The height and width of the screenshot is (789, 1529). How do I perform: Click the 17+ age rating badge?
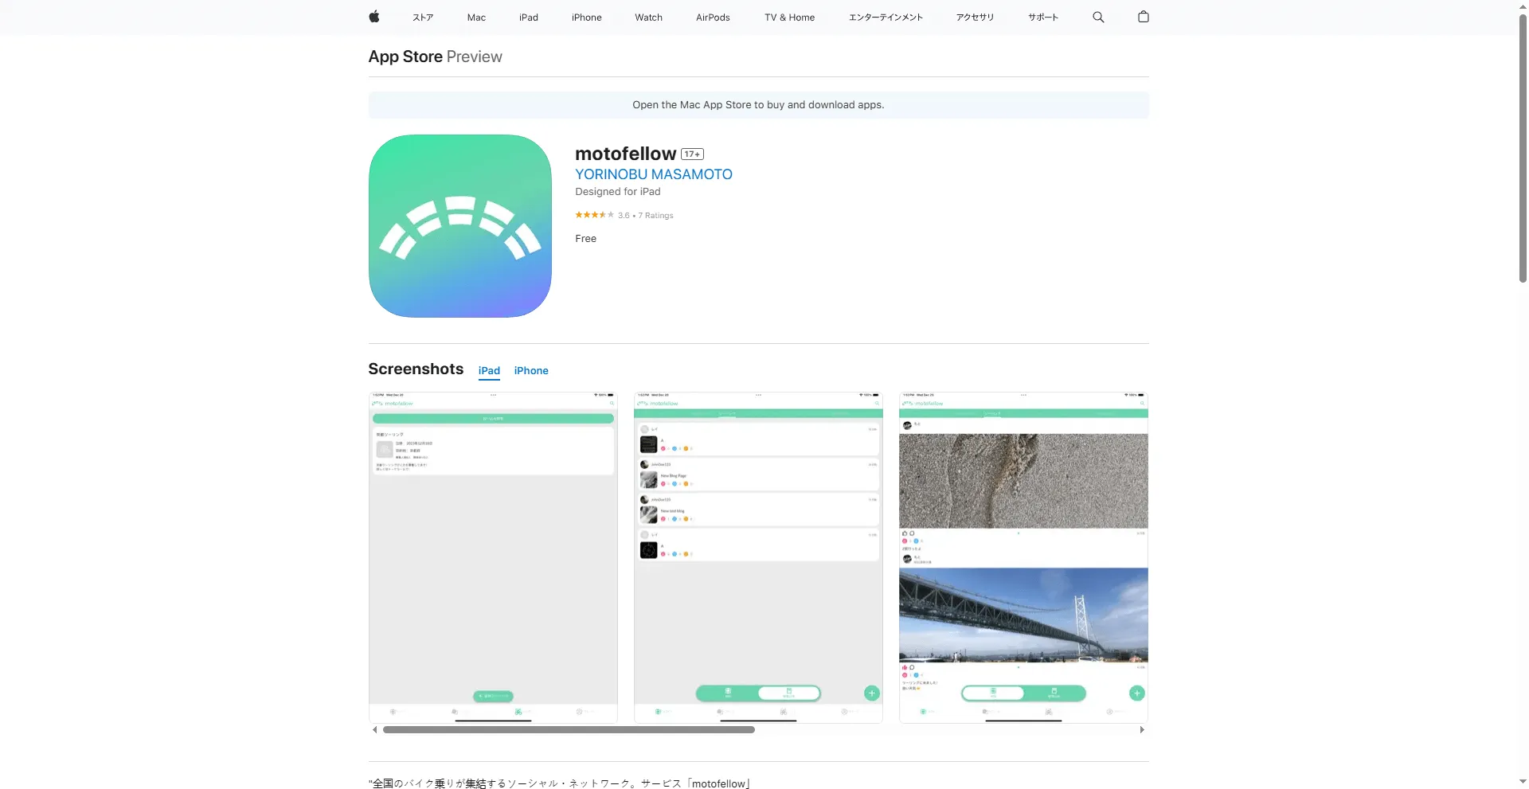point(692,154)
